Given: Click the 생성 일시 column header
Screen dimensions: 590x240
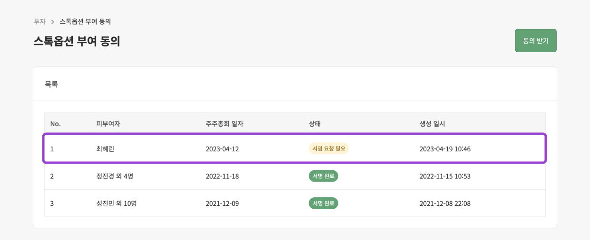Looking at the screenshot, I should point(432,124).
